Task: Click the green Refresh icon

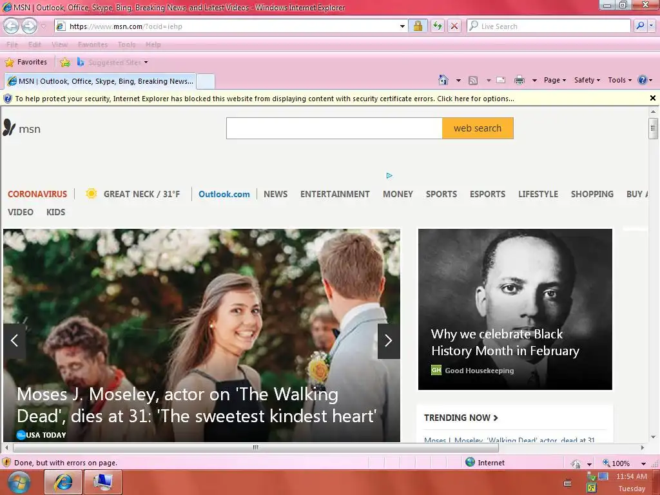Action: click(438, 26)
